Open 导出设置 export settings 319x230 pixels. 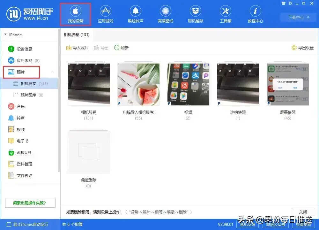click(302, 48)
